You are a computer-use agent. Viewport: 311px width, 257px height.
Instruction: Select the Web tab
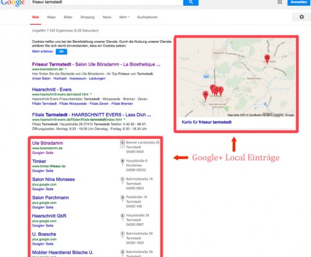pos(36,17)
